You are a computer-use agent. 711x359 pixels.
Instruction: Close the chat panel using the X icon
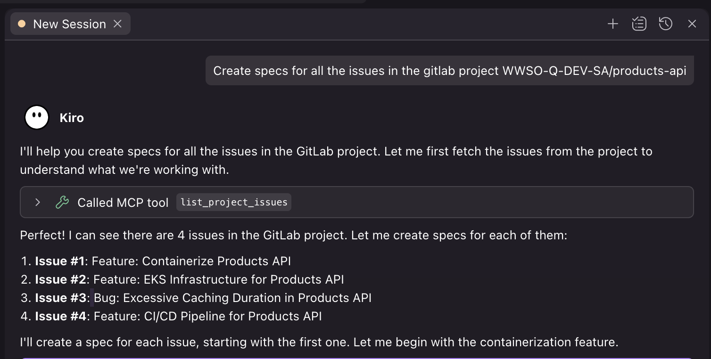[x=692, y=23]
